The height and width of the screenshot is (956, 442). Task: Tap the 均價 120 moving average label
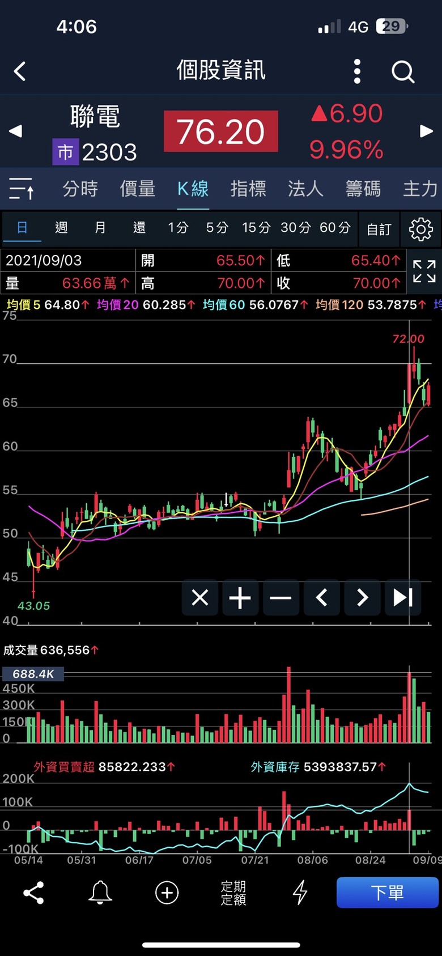(x=339, y=305)
